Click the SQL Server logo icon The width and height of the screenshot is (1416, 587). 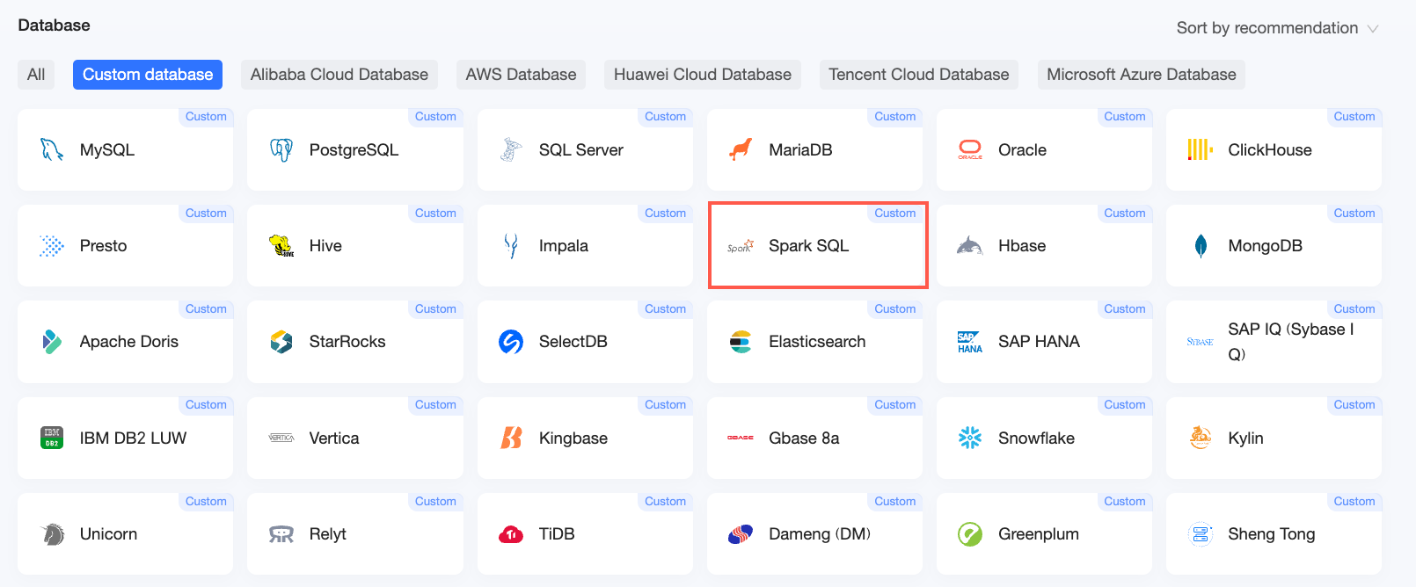coord(511,150)
